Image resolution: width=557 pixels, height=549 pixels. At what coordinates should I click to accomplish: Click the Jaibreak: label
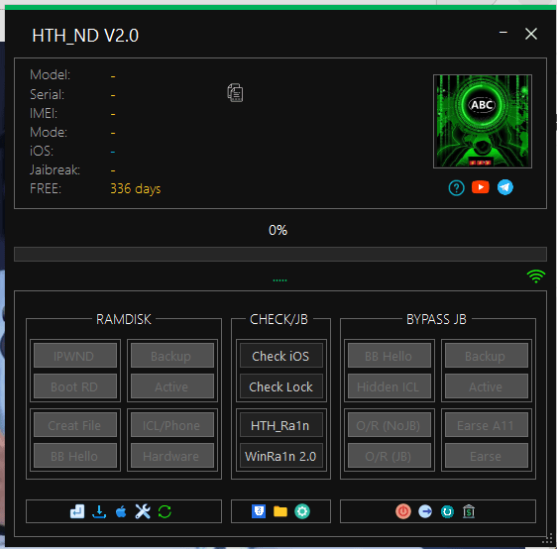click(55, 169)
